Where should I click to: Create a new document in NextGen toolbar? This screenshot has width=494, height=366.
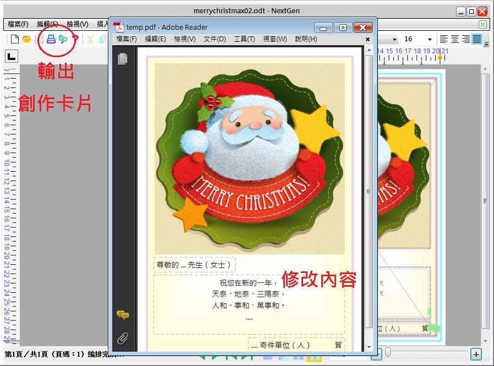[15, 39]
